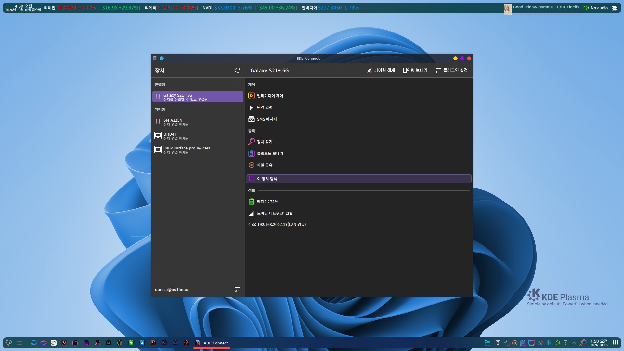This screenshot has width=624, height=351.
Task: Expand hidden system tray icons arrow
Action: click(574, 343)
